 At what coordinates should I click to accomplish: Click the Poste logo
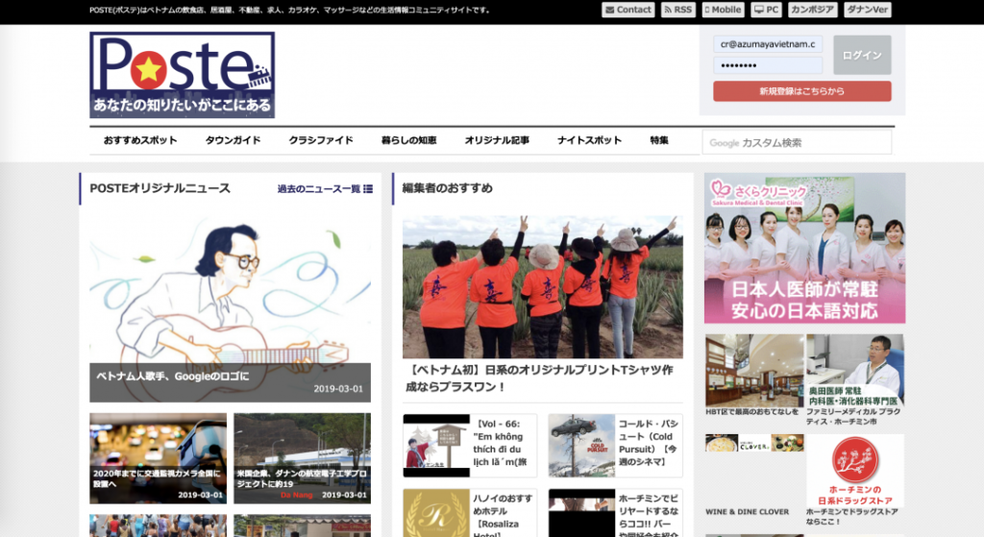[182, 75]
